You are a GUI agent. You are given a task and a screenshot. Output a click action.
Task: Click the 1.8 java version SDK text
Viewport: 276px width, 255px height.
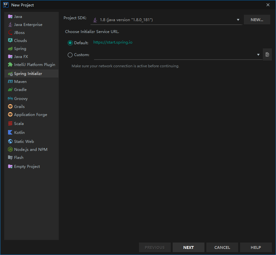point(126,20)
